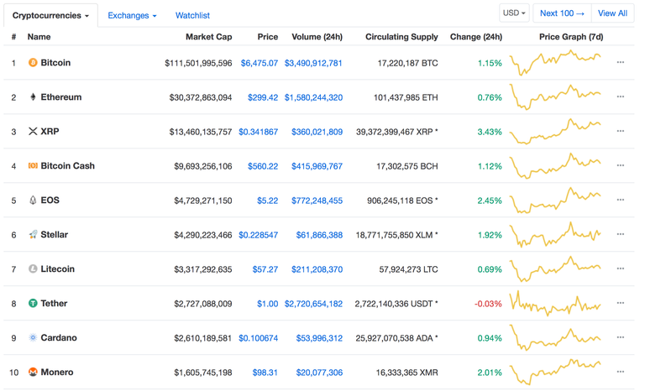Sort by the Price column header
This screenshot has height=391, width=645.
click(268, 37)
